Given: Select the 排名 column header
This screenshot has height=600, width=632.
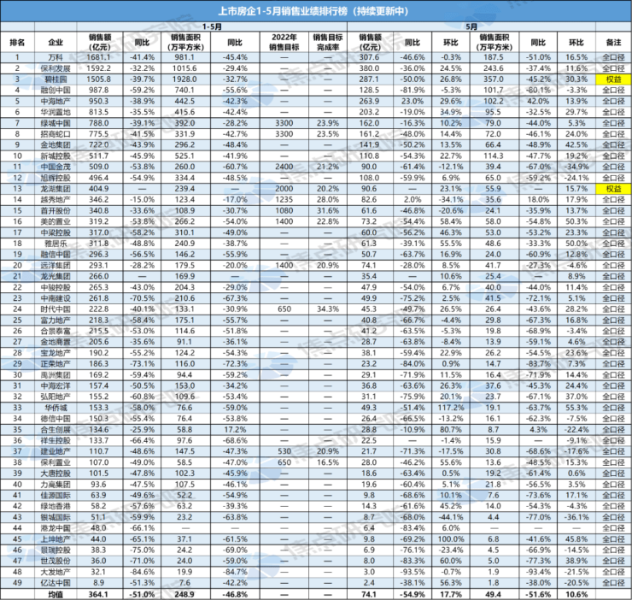Looking at the screenshot, I should coord(17,42).
